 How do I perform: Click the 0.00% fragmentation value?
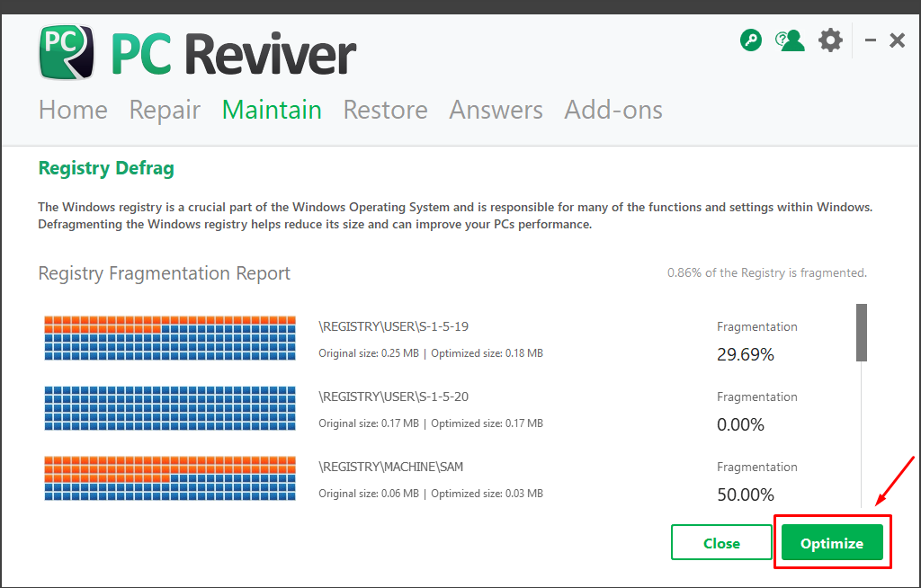click(x=741, y=424)
